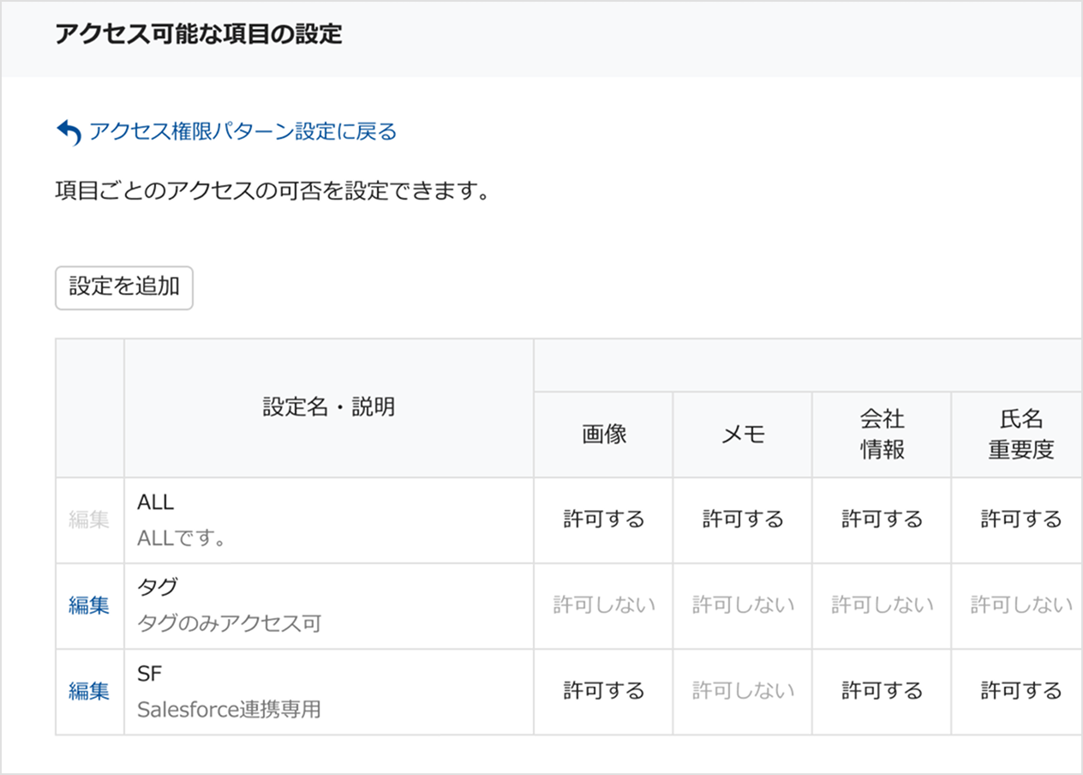Screen dimensions: 1083x775
Task: Select the メモ column header
Action: (x=743, y=435)
